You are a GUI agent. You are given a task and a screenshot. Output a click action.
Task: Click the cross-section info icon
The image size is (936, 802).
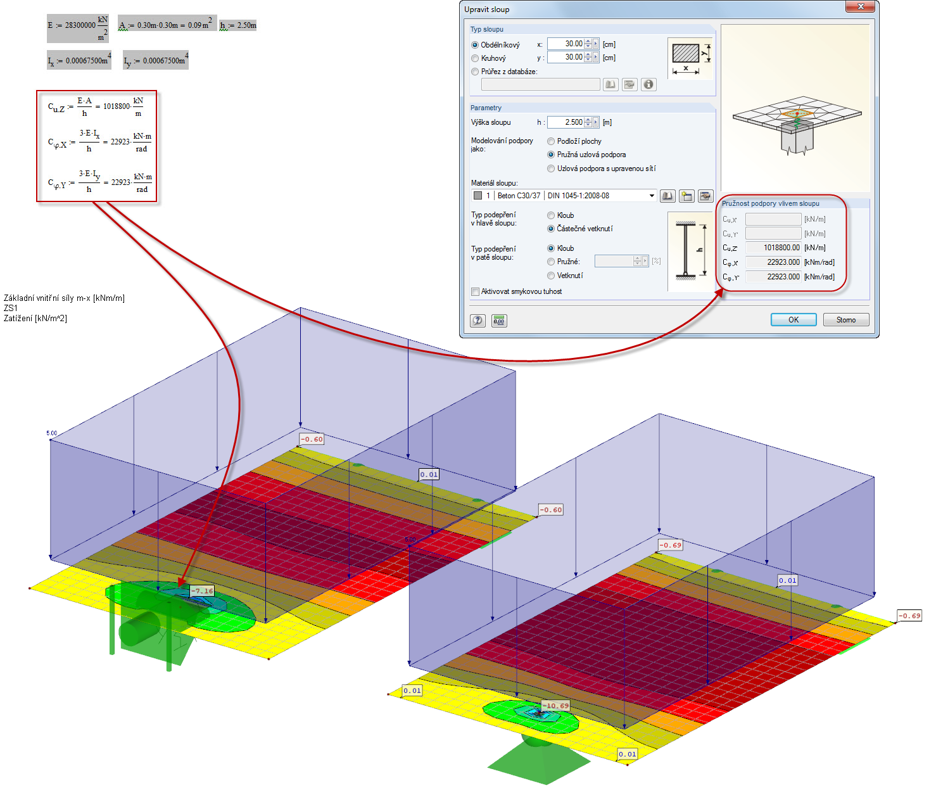point(648,84)
